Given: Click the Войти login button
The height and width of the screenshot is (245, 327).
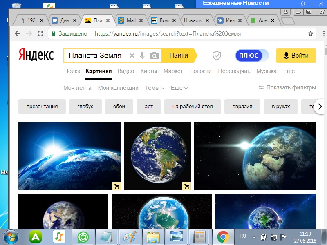Looking at the screenshot, I should [x=296, y=56].
